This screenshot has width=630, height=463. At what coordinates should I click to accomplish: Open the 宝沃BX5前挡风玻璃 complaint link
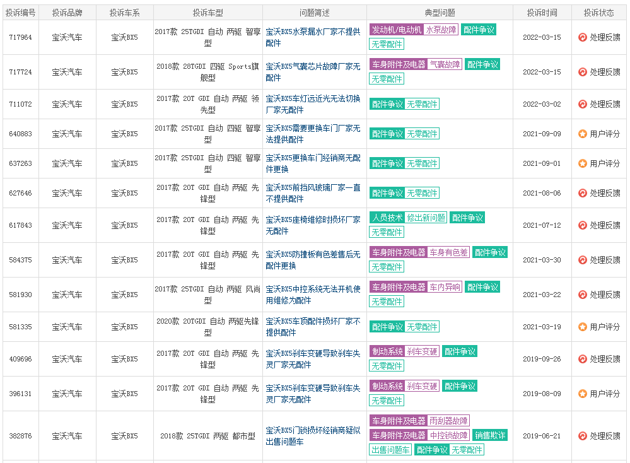[313, 193]
